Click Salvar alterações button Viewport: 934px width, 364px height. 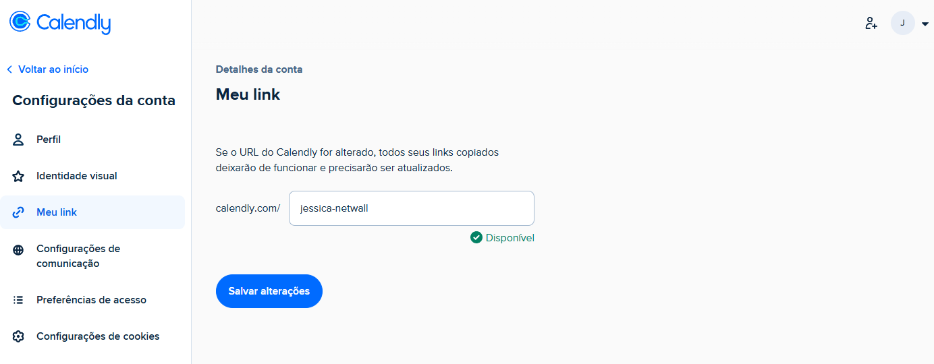(269, 291)
